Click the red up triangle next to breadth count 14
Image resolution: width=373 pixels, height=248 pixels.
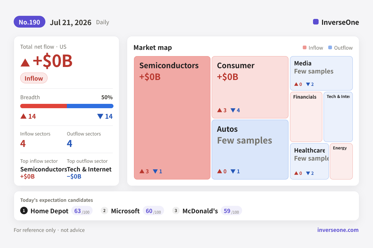pyautogui.click(x=23, y=116)
